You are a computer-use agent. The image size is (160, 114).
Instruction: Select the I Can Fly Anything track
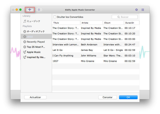click(96, 56)
